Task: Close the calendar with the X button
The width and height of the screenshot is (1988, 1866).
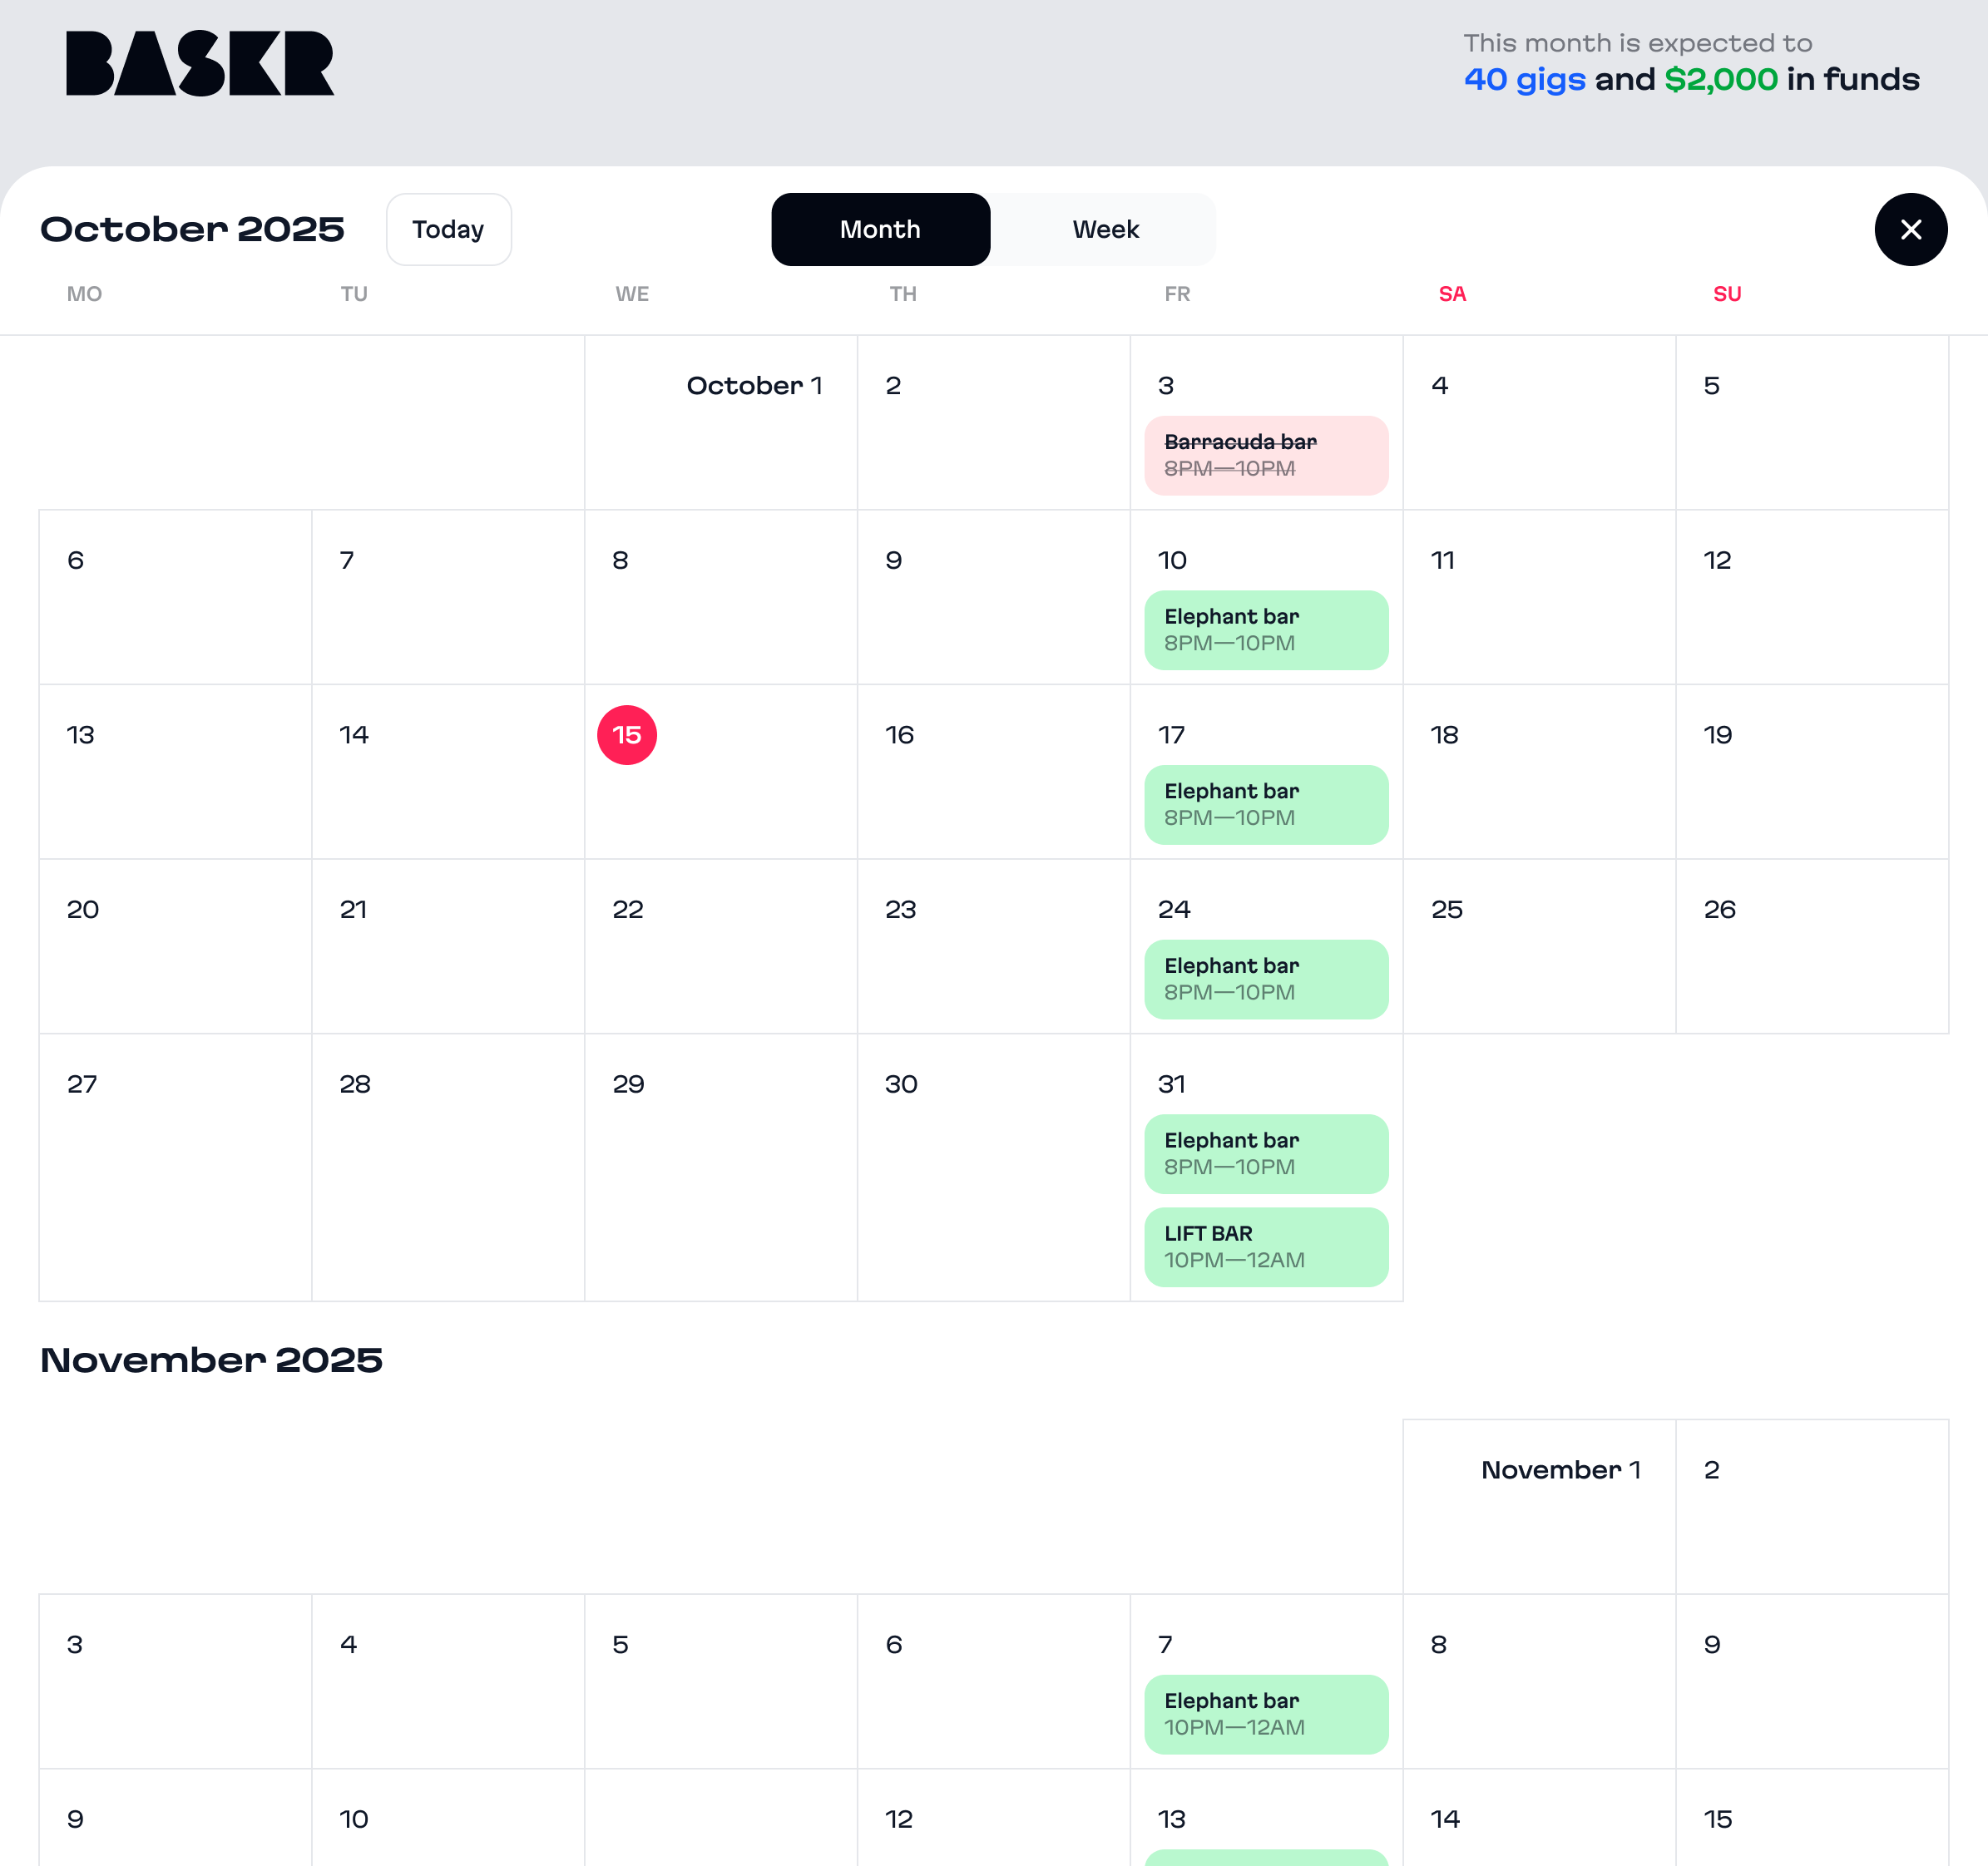Action: pyautogui.click(x=1910, y=230)
